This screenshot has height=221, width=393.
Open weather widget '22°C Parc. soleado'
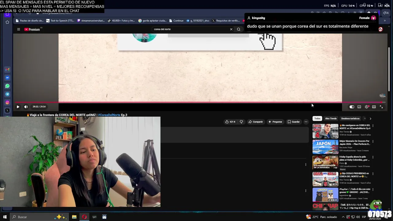point(321,217)
